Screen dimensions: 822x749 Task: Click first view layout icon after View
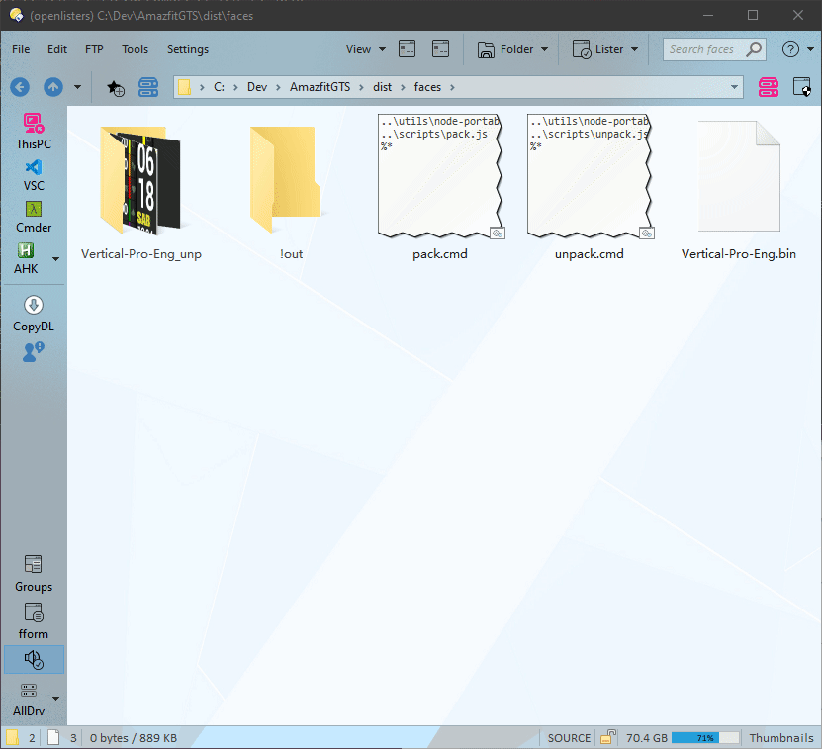point(407,48)
